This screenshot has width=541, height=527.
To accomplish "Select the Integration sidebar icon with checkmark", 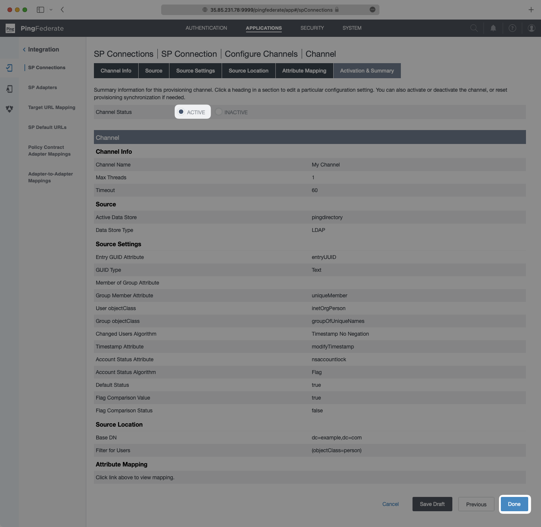I will (x=9, y=68).
